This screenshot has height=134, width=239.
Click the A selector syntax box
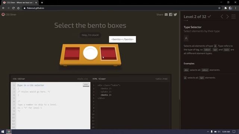point(186,38)
